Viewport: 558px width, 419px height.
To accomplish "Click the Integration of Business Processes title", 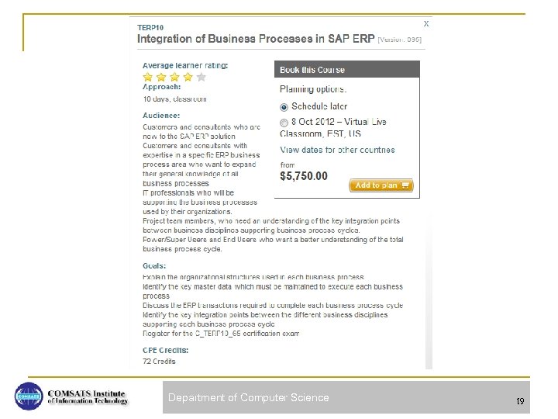I will click(x=255, y=39).
